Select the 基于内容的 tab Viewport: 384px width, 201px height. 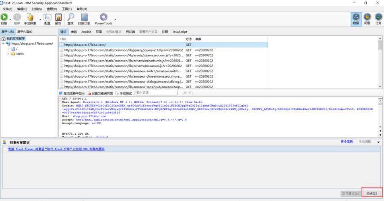pyautogui.click(x=25, y=32)
